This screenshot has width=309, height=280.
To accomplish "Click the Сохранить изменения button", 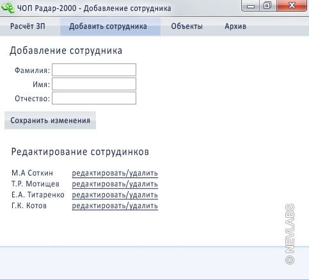I will (x=50, y=120).
